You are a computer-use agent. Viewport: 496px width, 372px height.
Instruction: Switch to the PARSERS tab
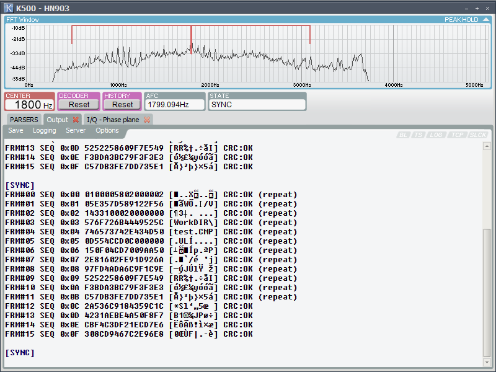click(x=25, y=119)
